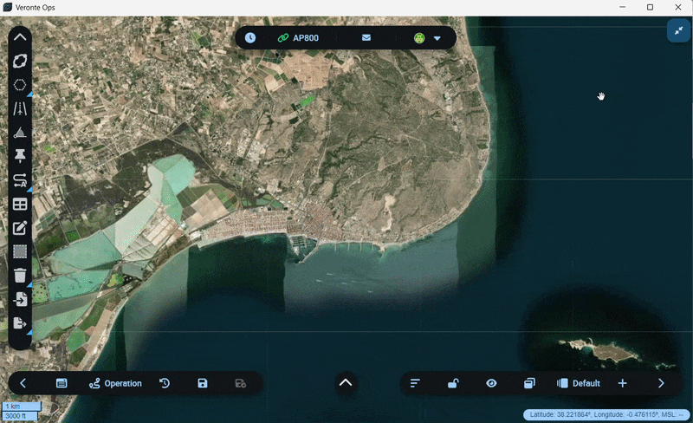Select the dashed circle tool
Image resolution: width=693 pixels, height=423 pixels.
[20, 85]
